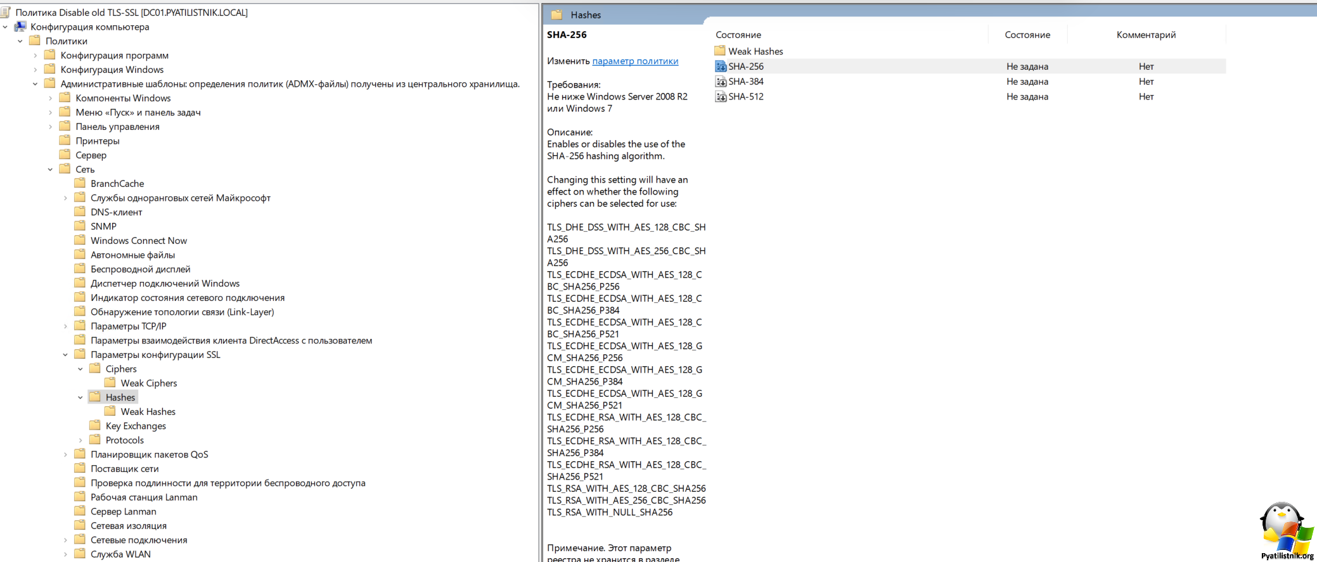Sort by the Комментарий column header

[x=1146, y=35]
